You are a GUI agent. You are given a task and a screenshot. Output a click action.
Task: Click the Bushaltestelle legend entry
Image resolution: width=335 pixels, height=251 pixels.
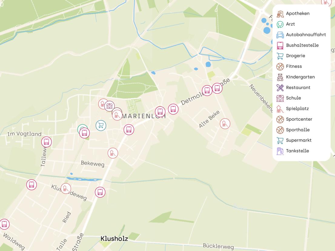click(302, 45)
